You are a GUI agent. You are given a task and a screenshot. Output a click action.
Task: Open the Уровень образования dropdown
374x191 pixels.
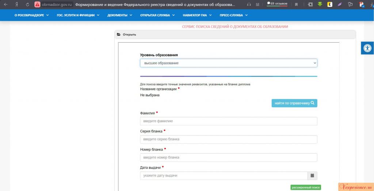coord(229,63)
